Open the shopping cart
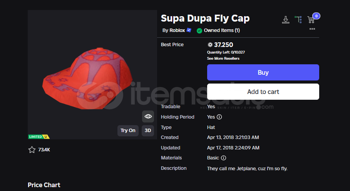This screenshot has width=350, height=191. click(311, 19)
